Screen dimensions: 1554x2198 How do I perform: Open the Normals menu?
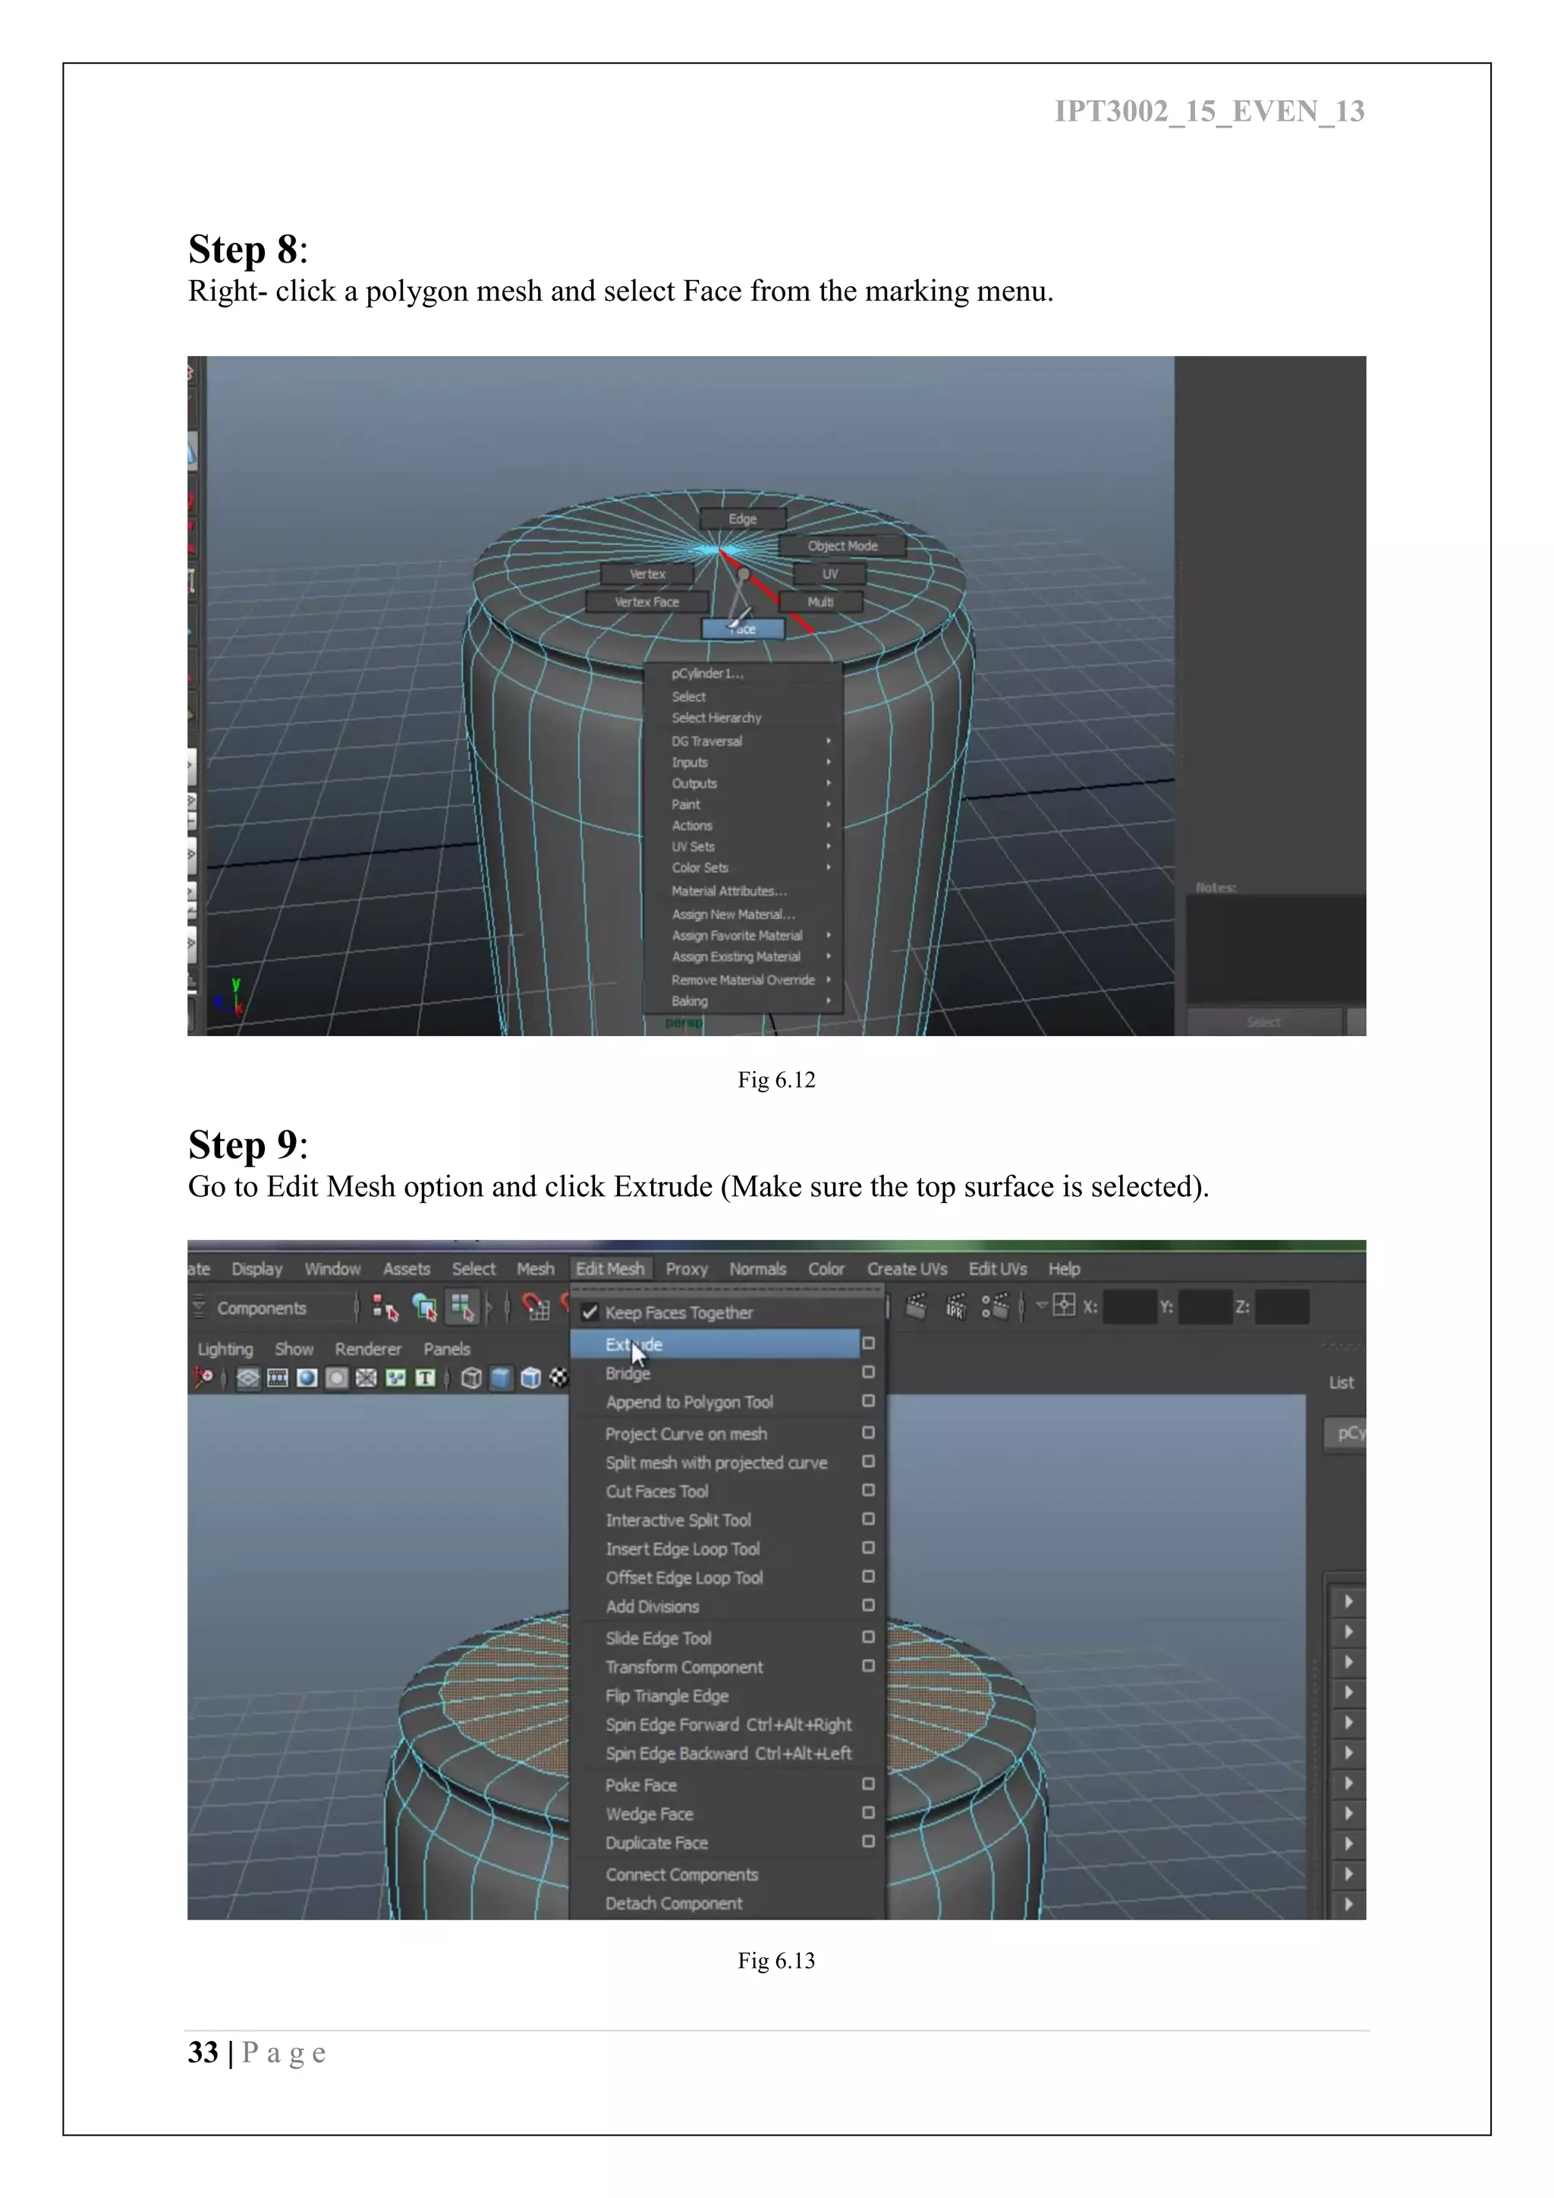pos(757,1268)
